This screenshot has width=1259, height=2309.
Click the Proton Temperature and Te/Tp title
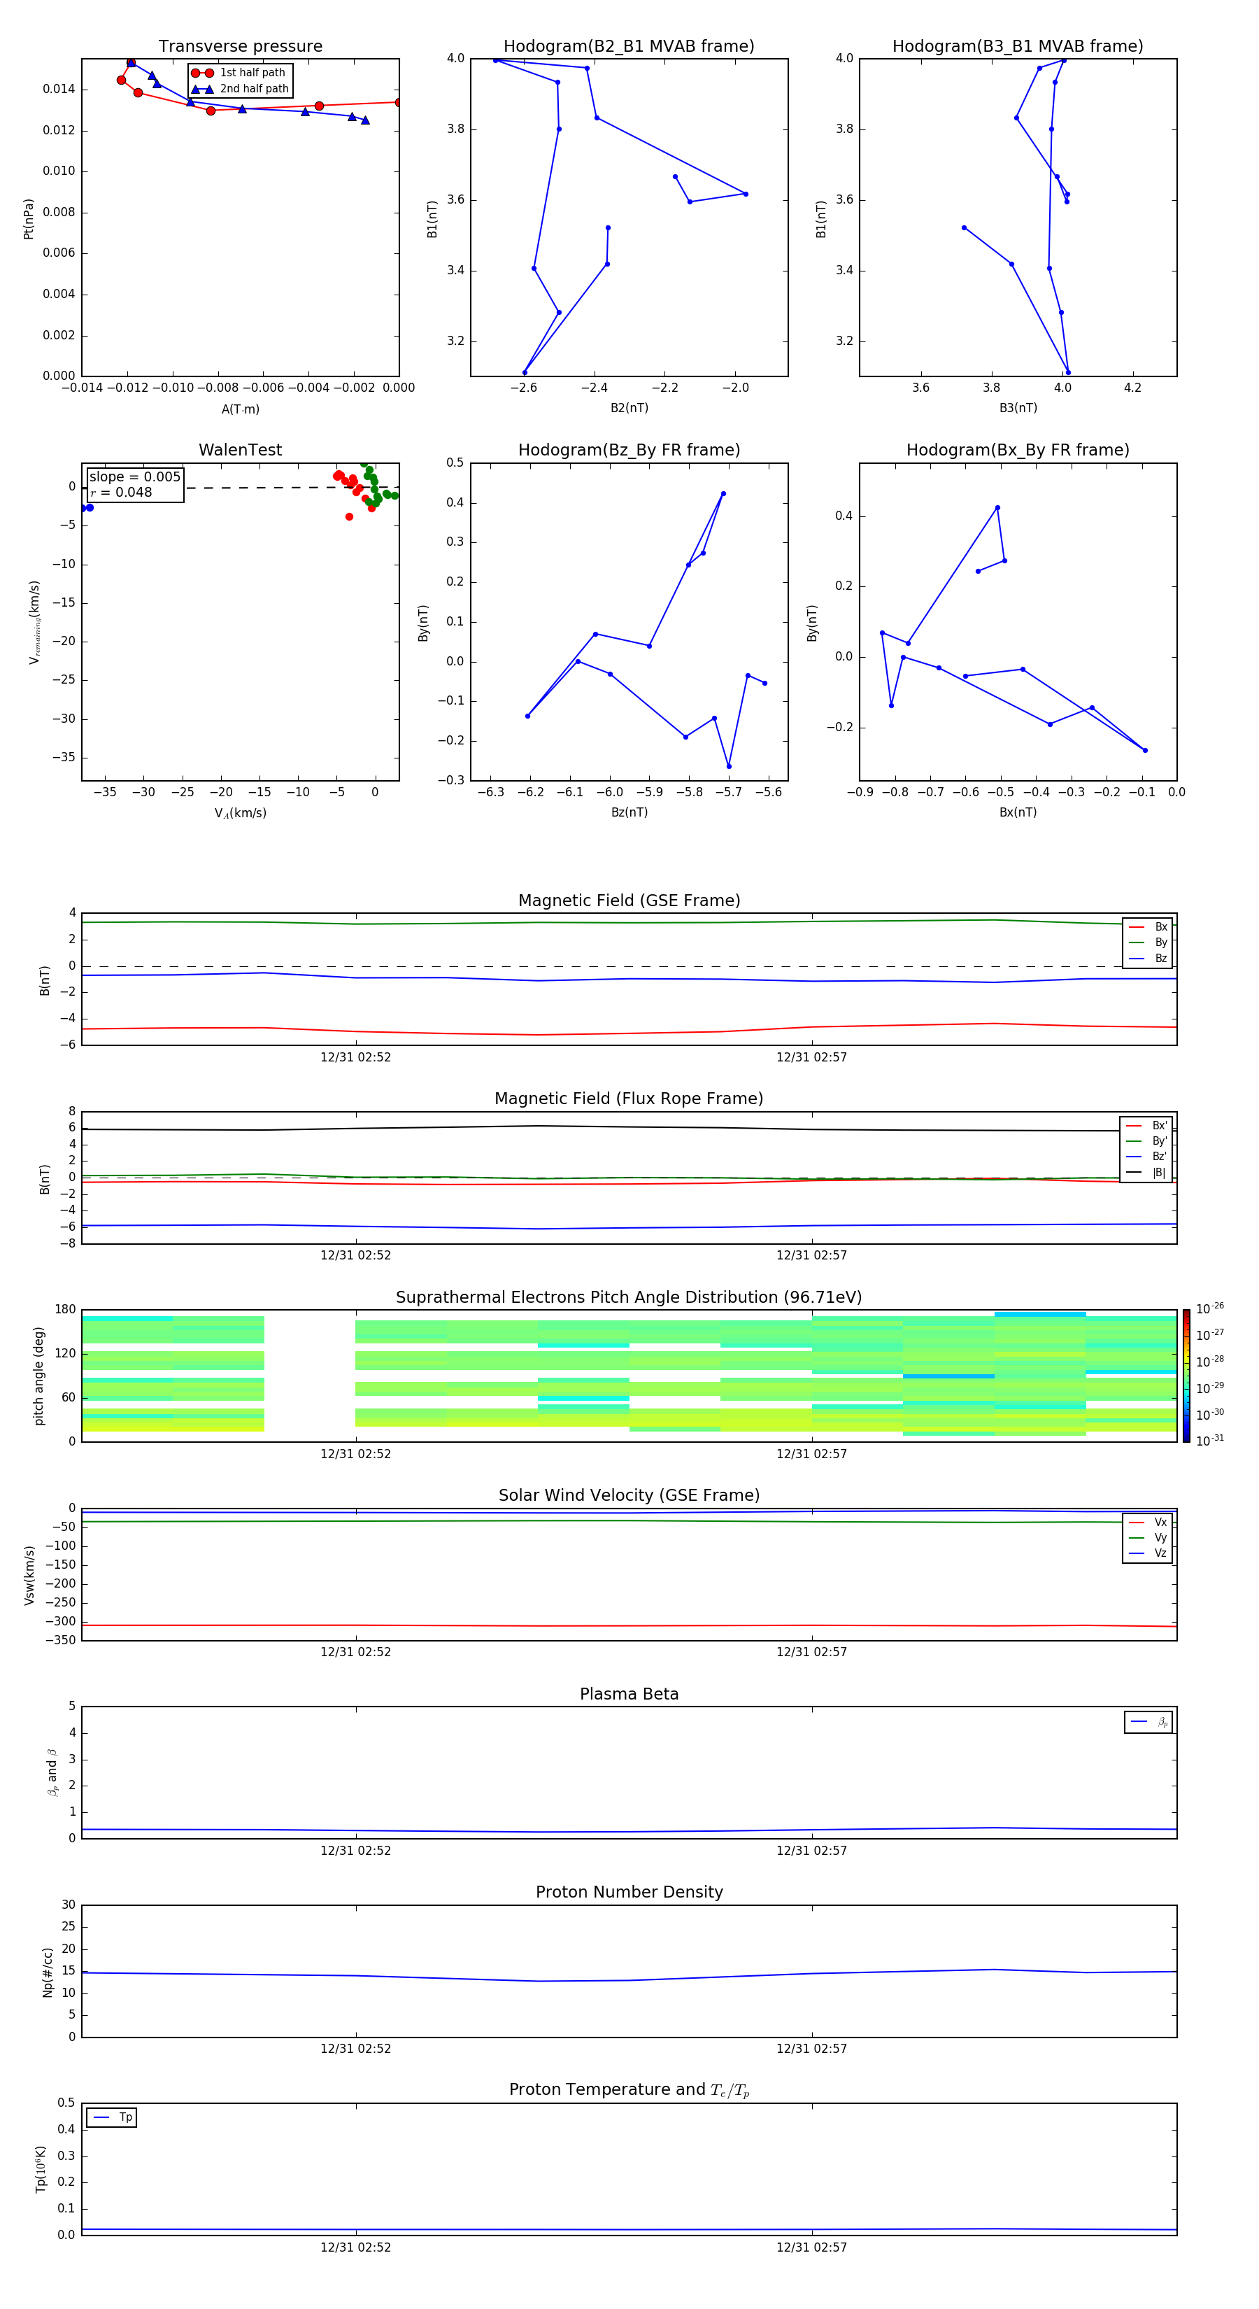tap(629, 2090)
